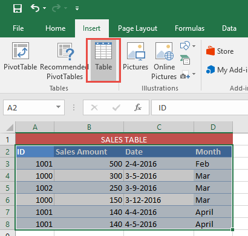Click the cell with value 150

pos(89,200)
